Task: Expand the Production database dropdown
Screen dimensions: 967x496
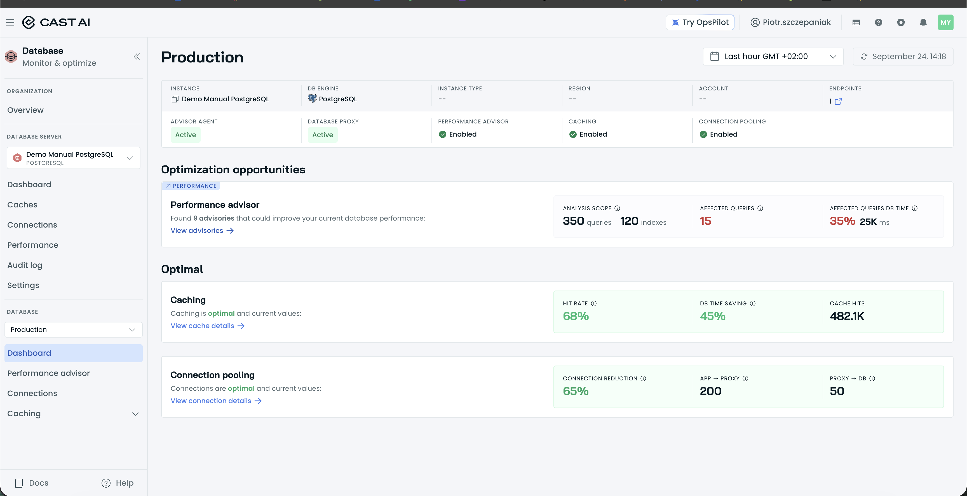Action: (74, 330)
